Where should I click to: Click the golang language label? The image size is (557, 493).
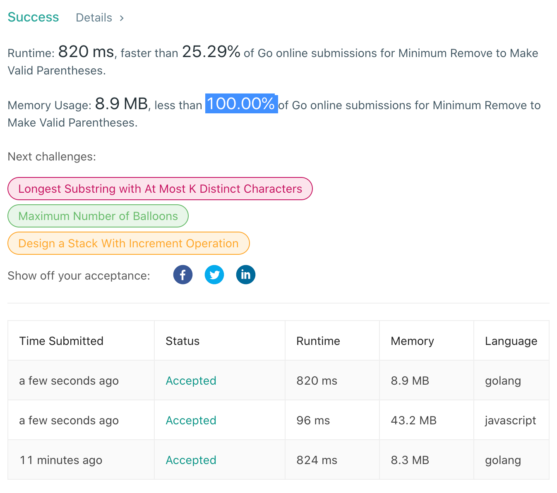pyautogui.click(x=502, y=381)
